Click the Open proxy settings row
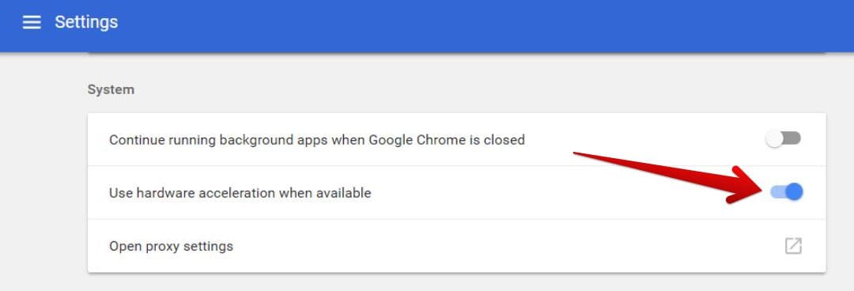 (x=456, y=246)
